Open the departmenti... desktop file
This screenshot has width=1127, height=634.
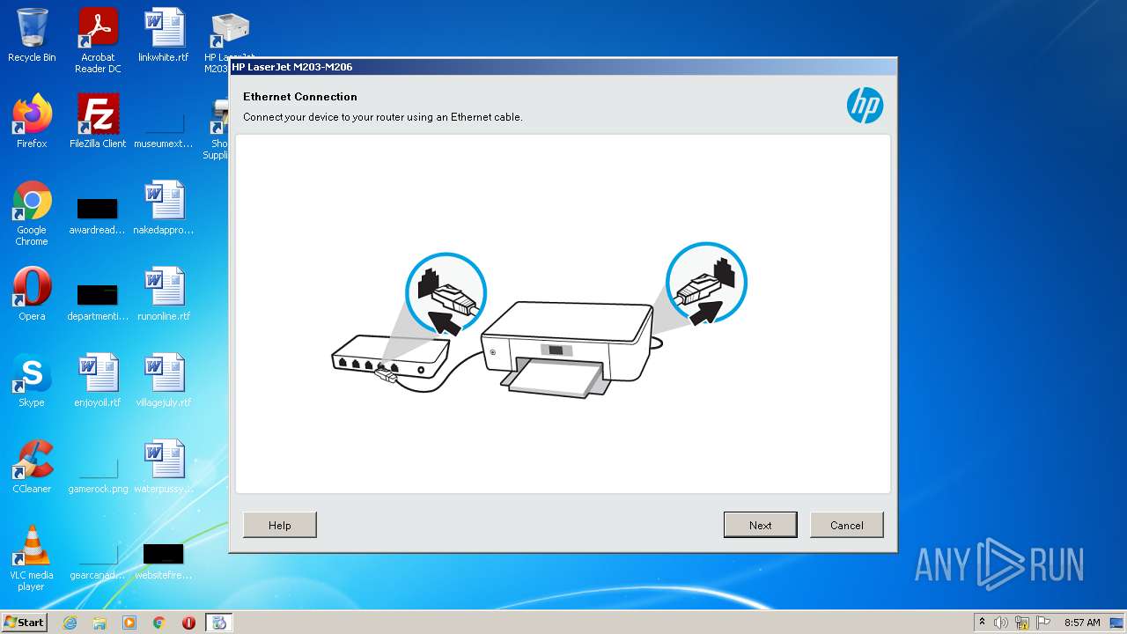(x=98, y=303)
